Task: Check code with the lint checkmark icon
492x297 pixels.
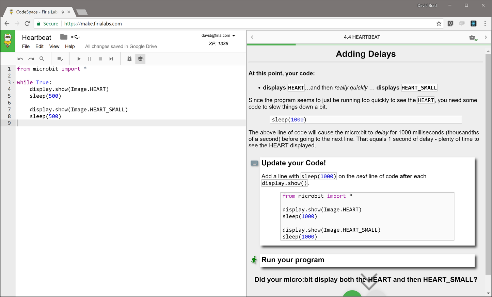Action: click(60, 59)
